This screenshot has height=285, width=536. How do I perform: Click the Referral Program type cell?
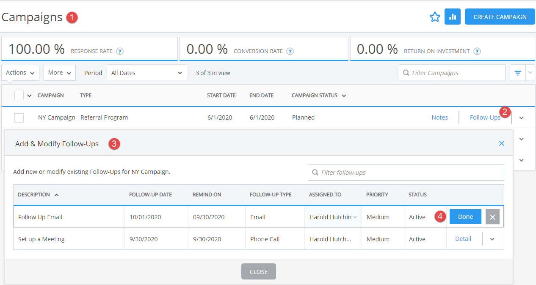click(104, 117)
